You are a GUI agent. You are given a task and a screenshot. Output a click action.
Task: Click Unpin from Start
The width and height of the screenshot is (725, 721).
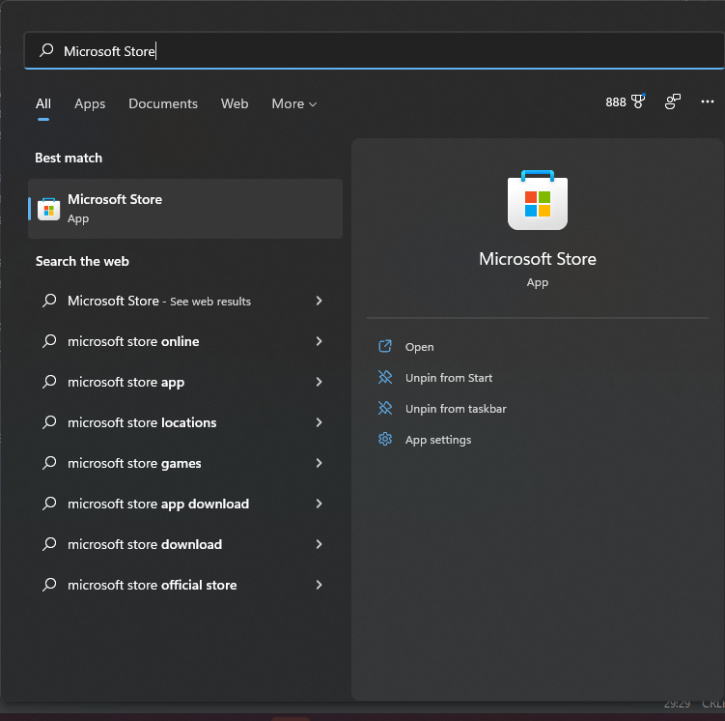pos(449,378)
